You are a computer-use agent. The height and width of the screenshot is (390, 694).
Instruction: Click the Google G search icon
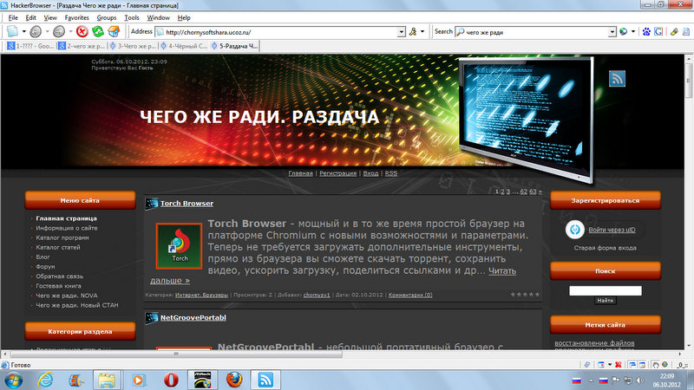[x=658, y=31]
